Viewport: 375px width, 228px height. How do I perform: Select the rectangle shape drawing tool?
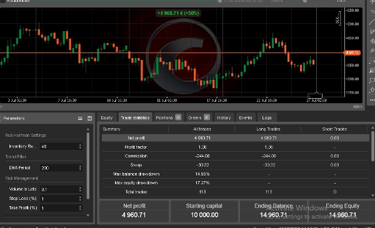[x=372, y=80]
